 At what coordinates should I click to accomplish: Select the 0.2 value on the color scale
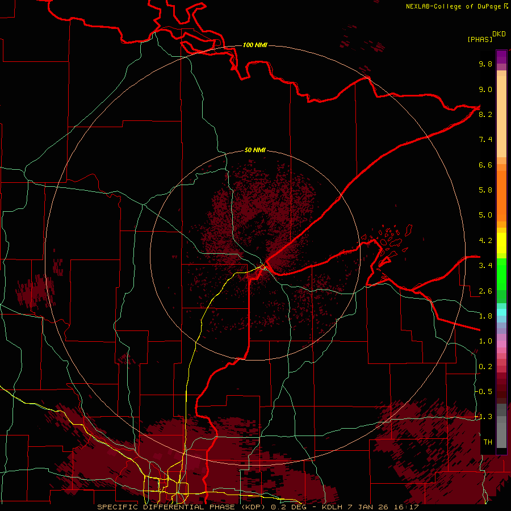[485, 367]
